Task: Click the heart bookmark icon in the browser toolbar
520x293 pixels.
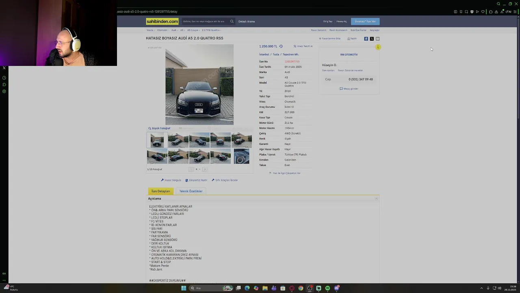Action: [x=483, y=12]
